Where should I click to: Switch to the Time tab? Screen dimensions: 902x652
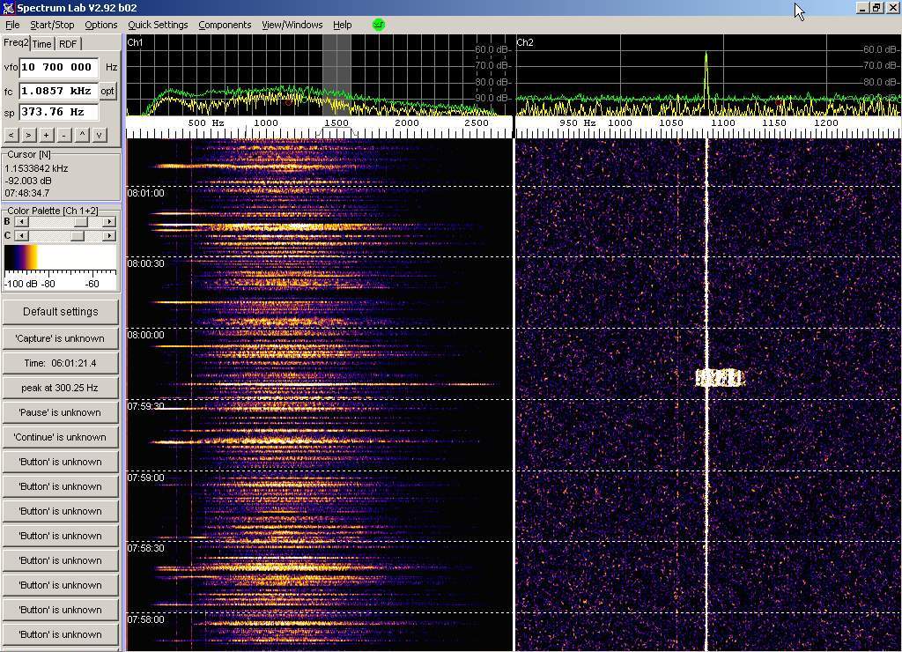(42, 44)
